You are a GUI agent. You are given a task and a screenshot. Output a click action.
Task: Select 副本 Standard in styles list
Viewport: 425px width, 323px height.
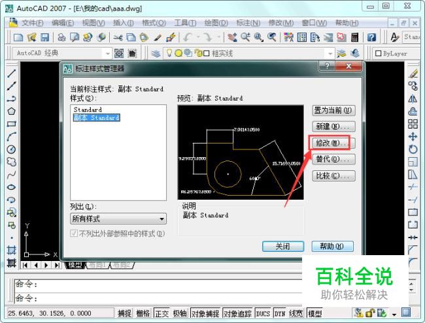click(97, 118)
